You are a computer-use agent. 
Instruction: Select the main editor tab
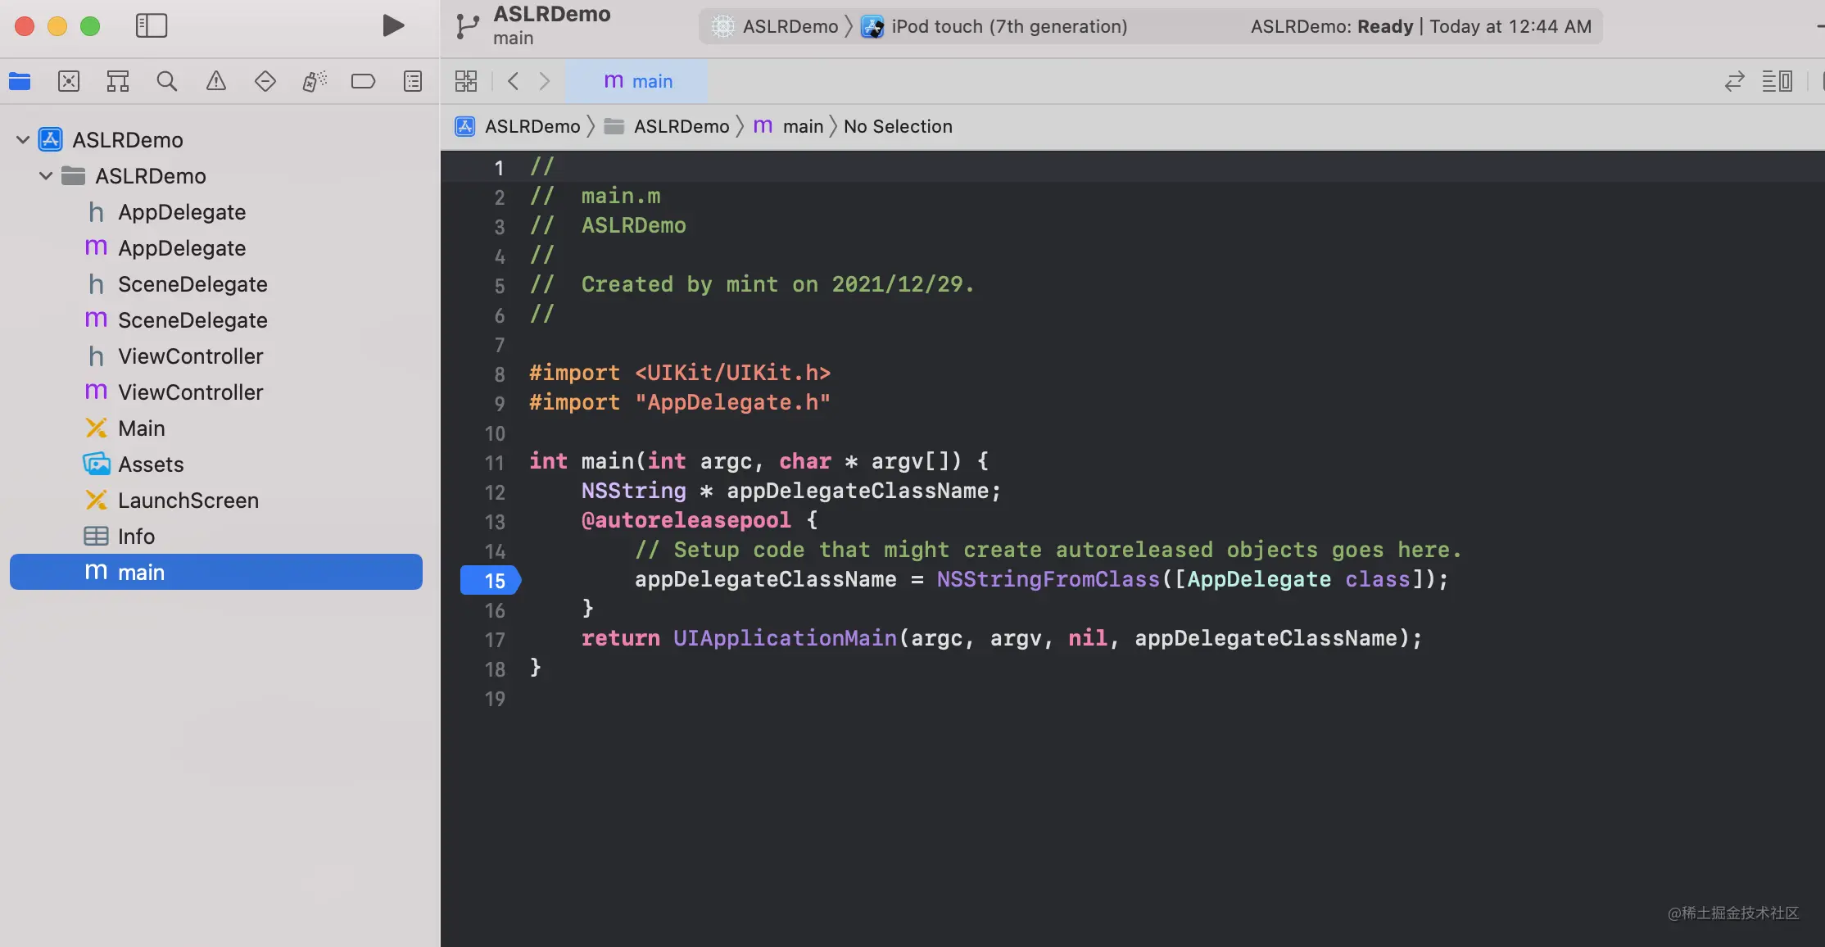(x=637, y=81)
